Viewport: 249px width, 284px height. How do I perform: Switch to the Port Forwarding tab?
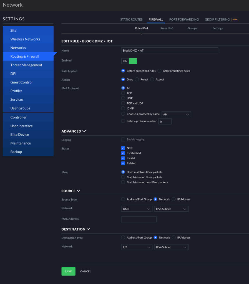pyautogui.click(x=184, y=19)
